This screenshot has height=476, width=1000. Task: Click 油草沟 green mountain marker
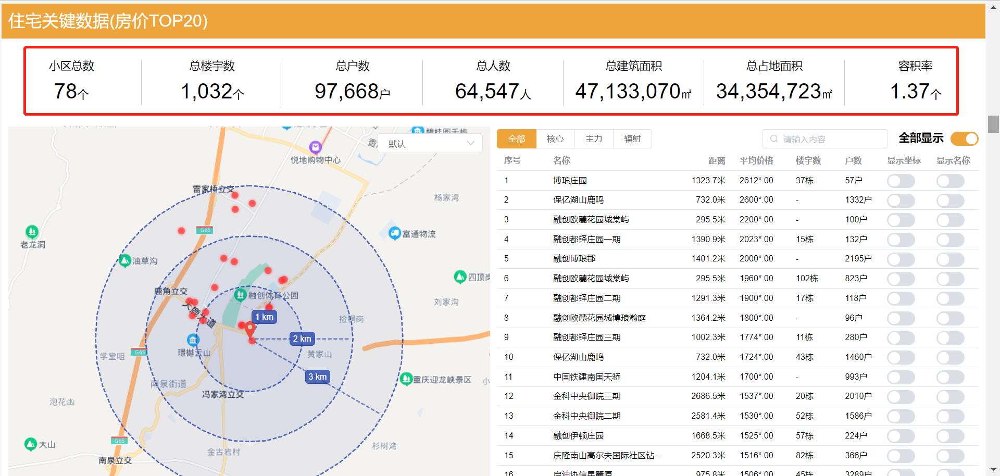click(x=125, y=260)
